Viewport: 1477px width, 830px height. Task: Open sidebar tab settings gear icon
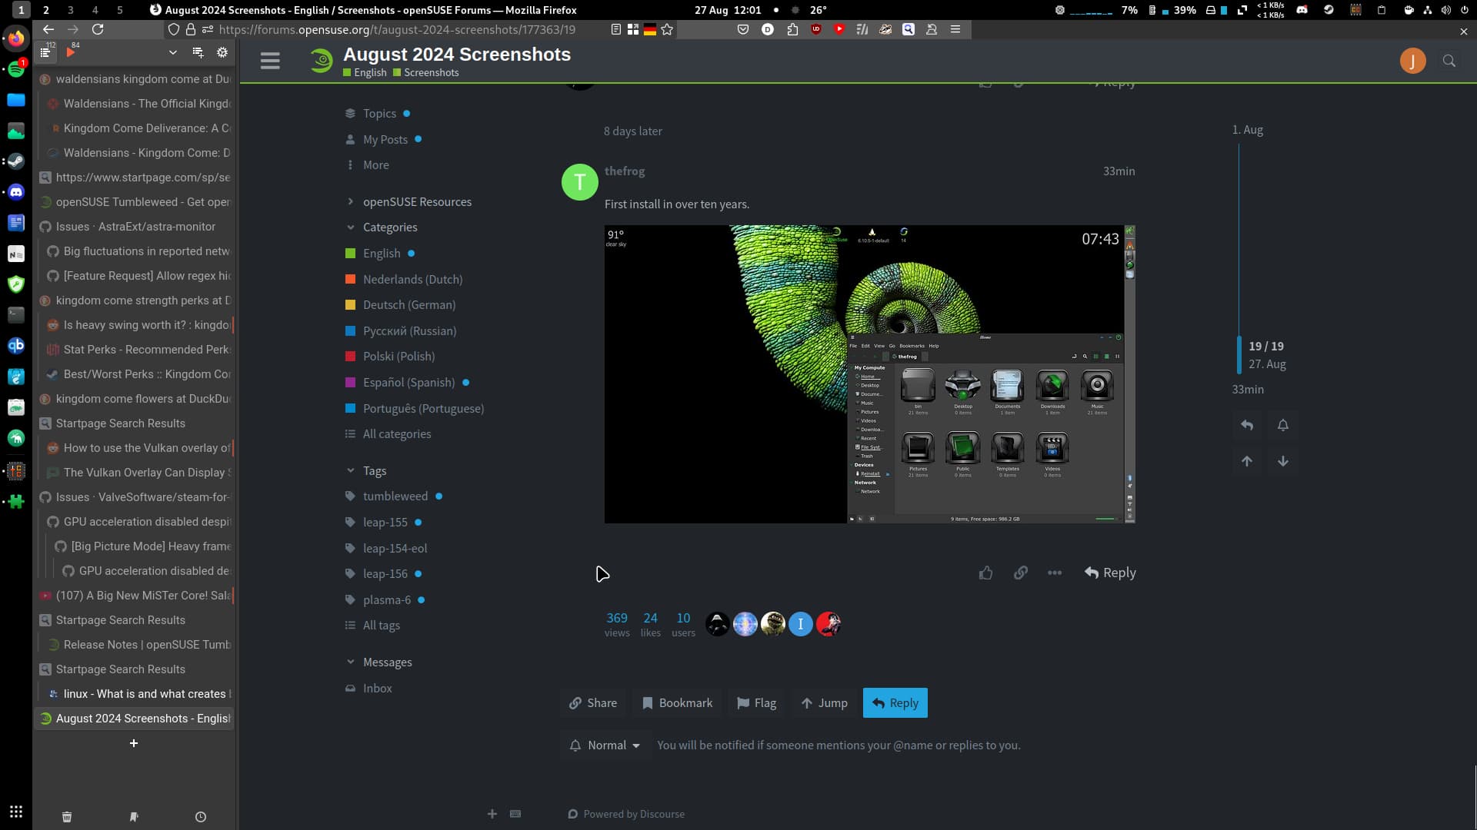[222, 53]
